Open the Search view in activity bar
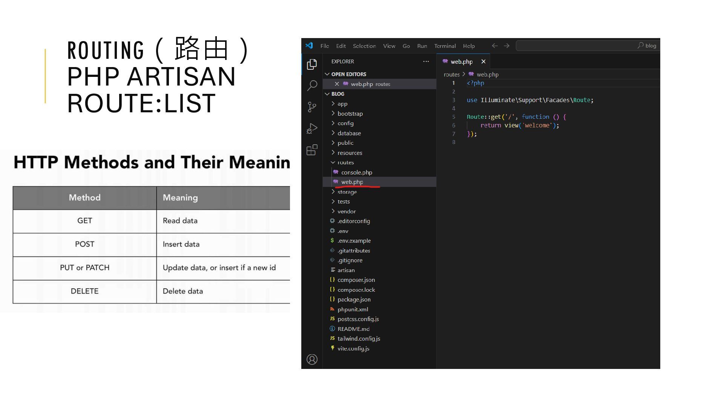The width and height of the screenshot is (724, 407). [312, 86]
